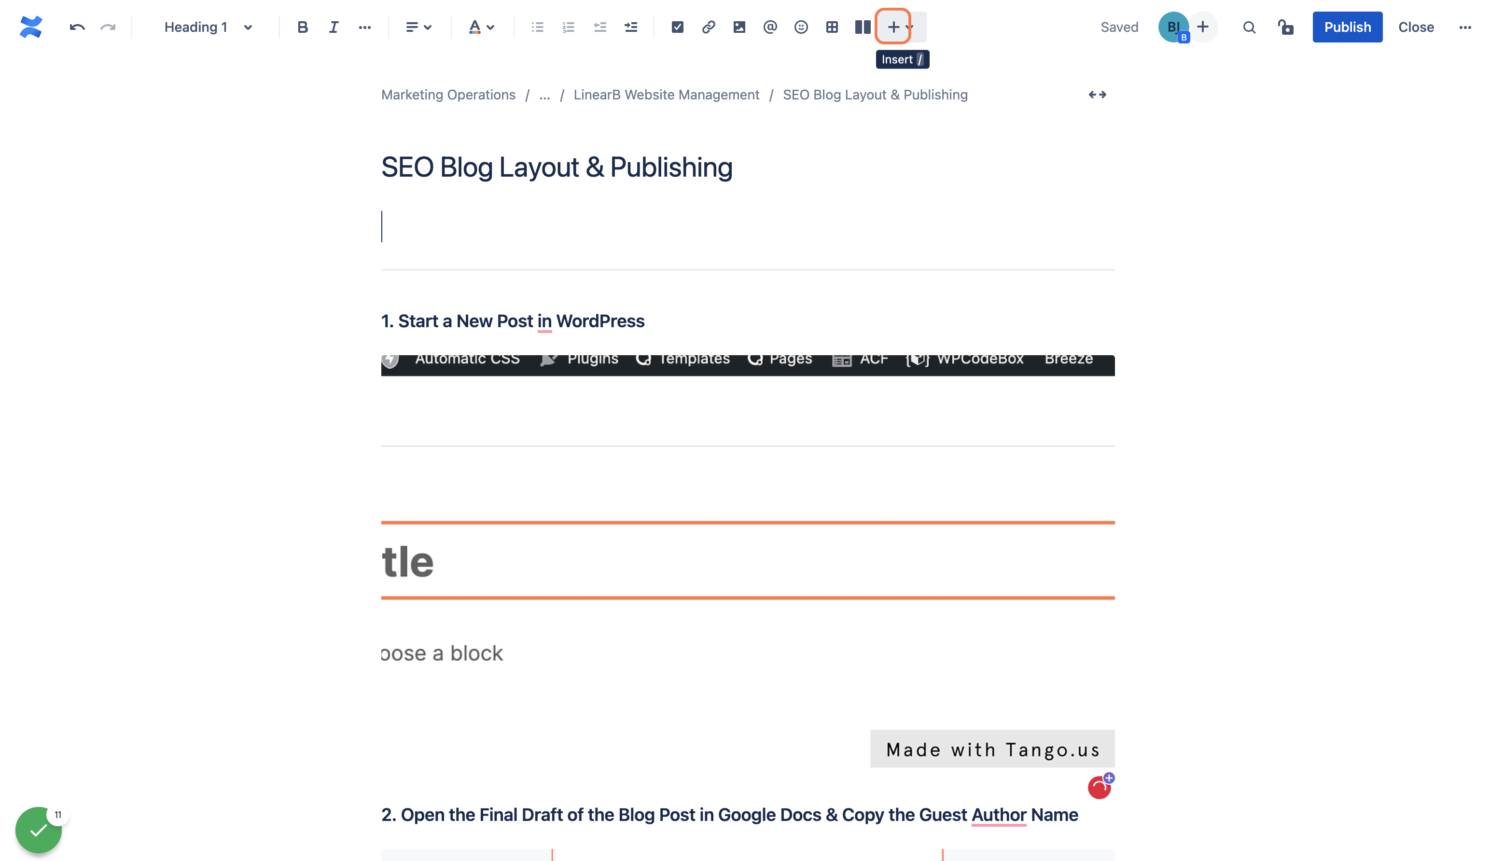Click the page title field
The width and height of the screenshot is (1504, 861).
557,167
